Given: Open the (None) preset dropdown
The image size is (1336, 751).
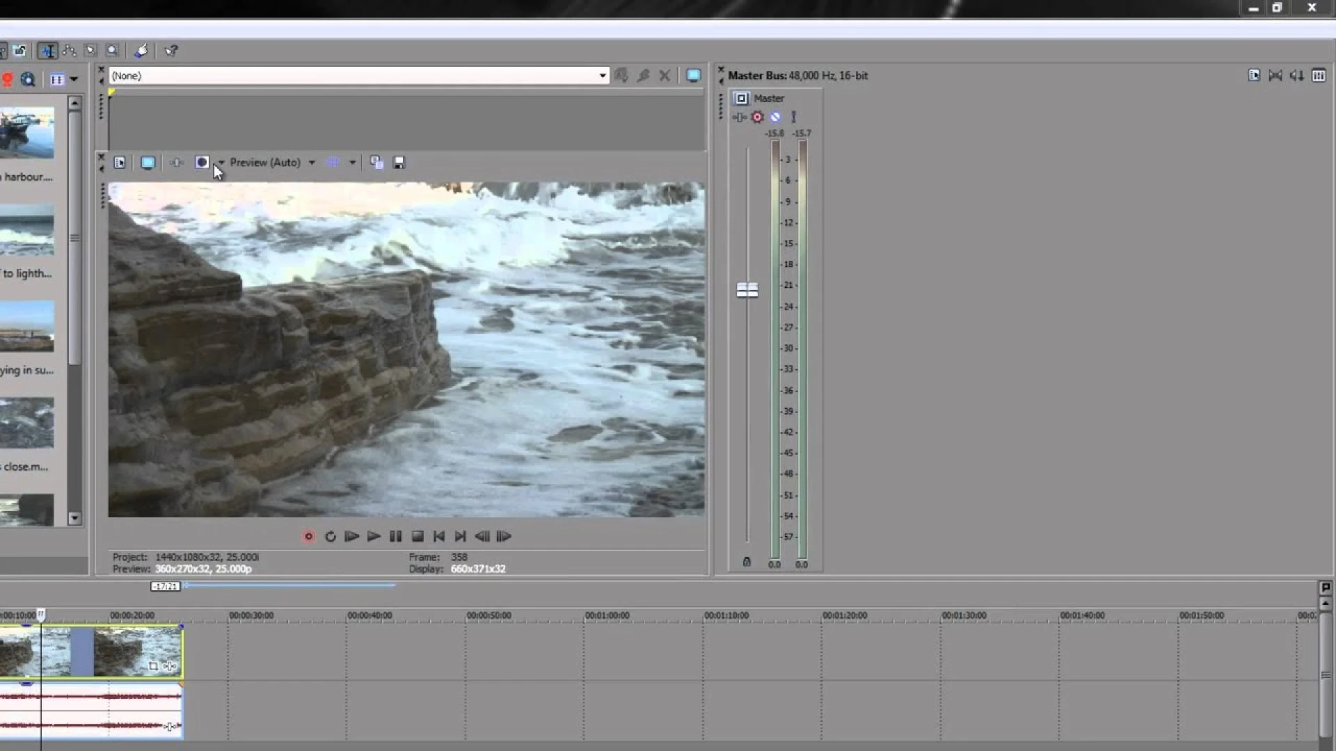Looking at the screenshot, I should point(601,75).
